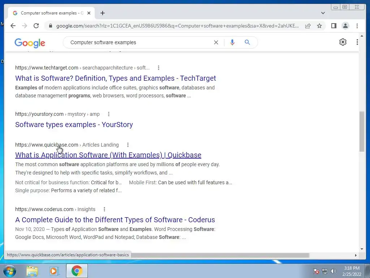Click the vertical scrollbar up arrow

point(362,36)
